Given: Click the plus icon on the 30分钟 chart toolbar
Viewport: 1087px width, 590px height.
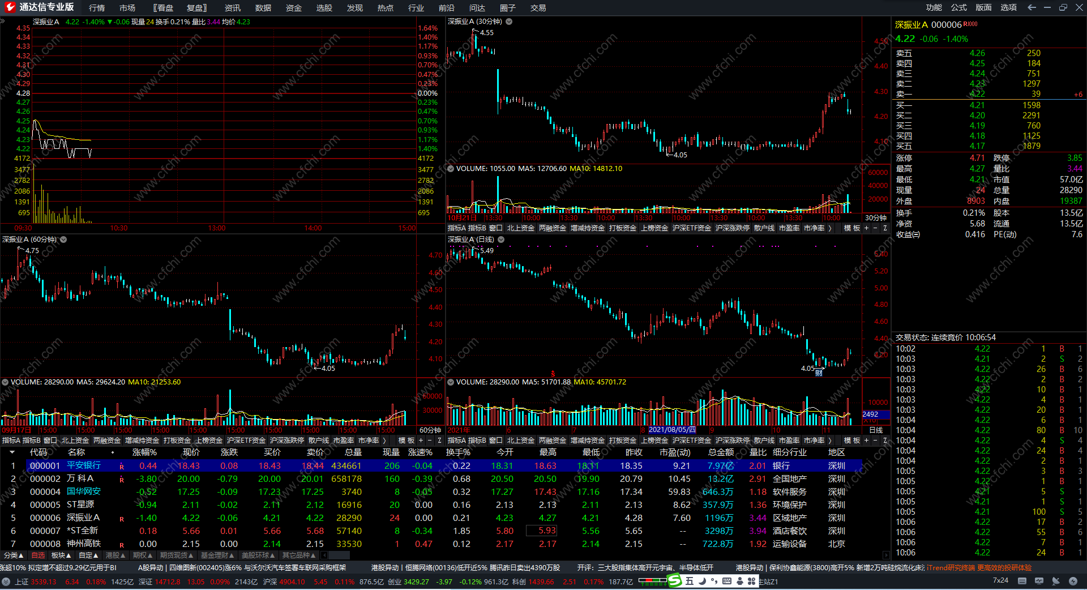Looking at the screenshot, I should coord(866,228).
